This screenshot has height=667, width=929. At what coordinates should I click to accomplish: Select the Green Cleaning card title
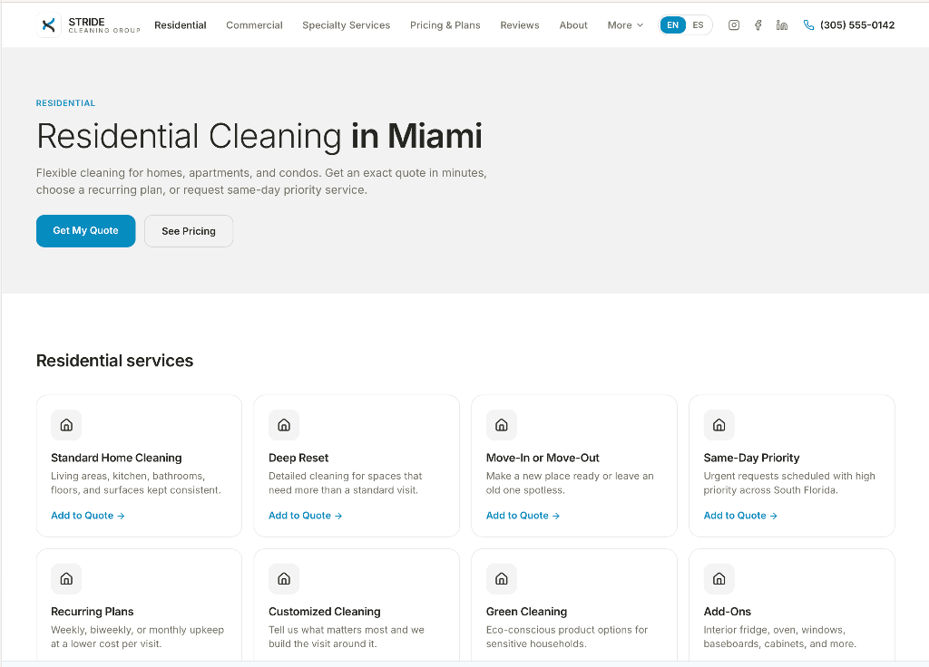pos(526,612)
